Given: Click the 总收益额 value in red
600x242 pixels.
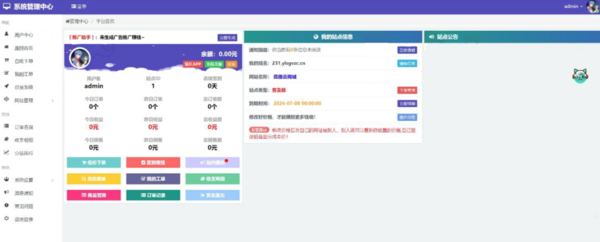Looking at the screenshot, I should [213, 127].
